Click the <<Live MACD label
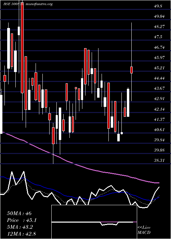This screenshot has width=171, height=239. pyautogui.click(x=144, y=230)
